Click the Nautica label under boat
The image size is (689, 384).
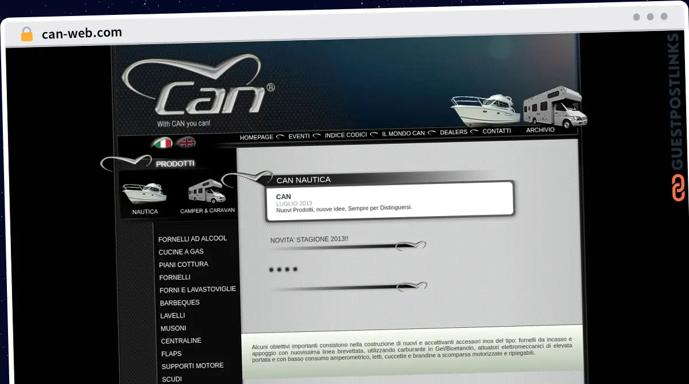(145, 212)
